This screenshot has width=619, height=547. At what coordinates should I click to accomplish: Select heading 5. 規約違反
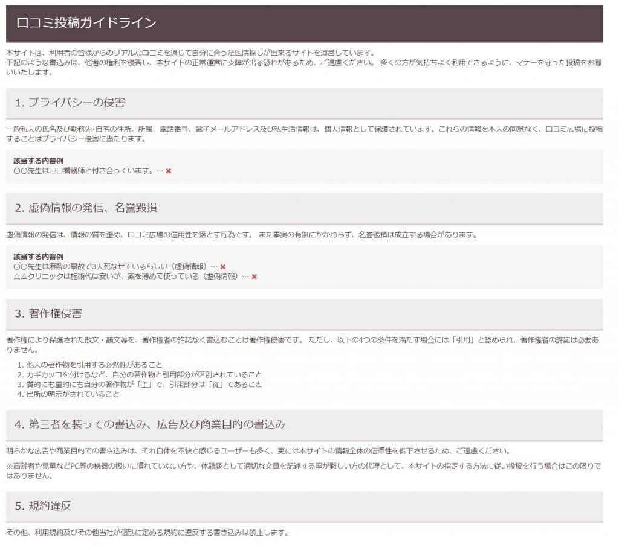pyautogui.click(x=43, y=505)
